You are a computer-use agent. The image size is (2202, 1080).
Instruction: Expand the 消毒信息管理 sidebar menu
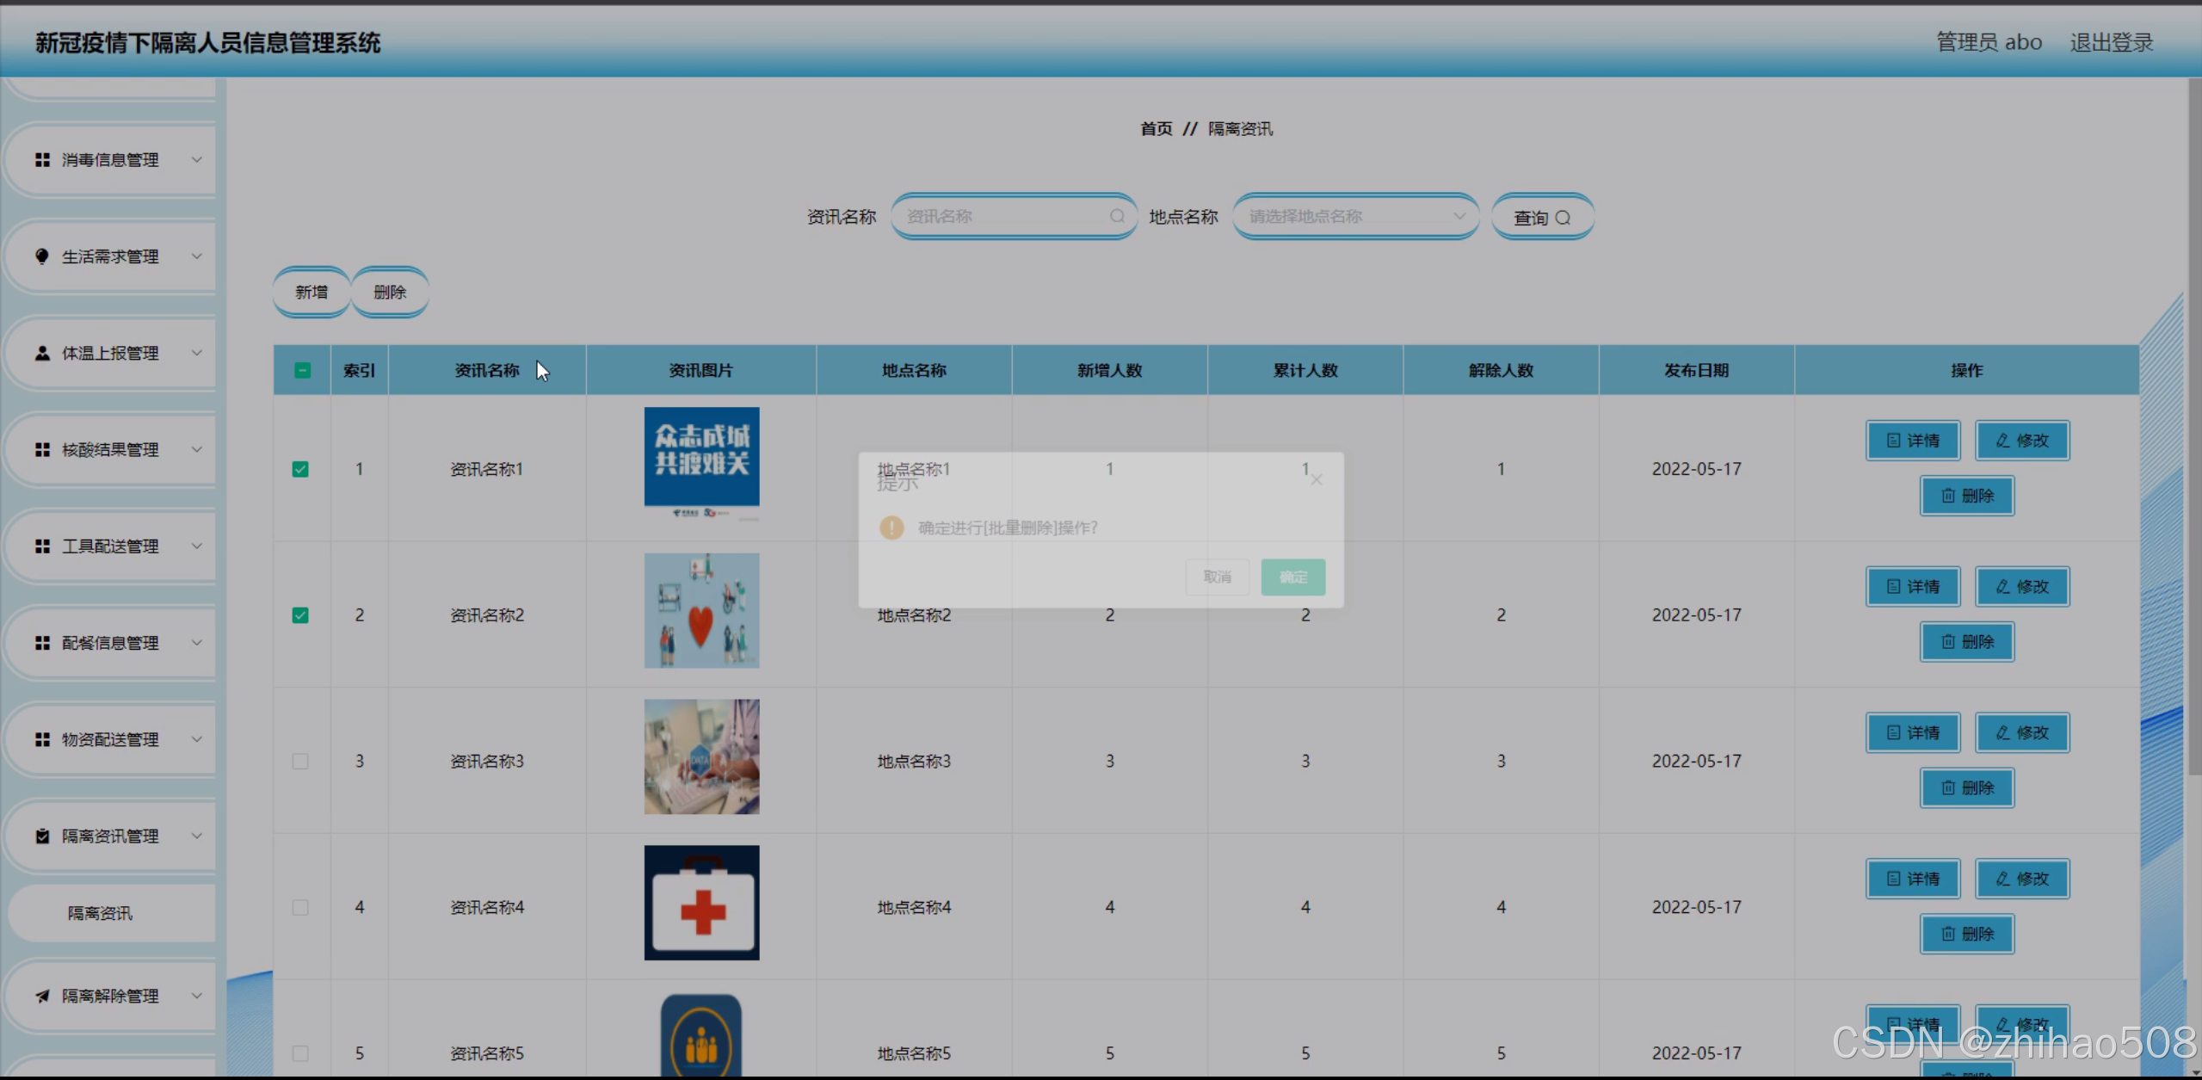(x=110, y=160)
